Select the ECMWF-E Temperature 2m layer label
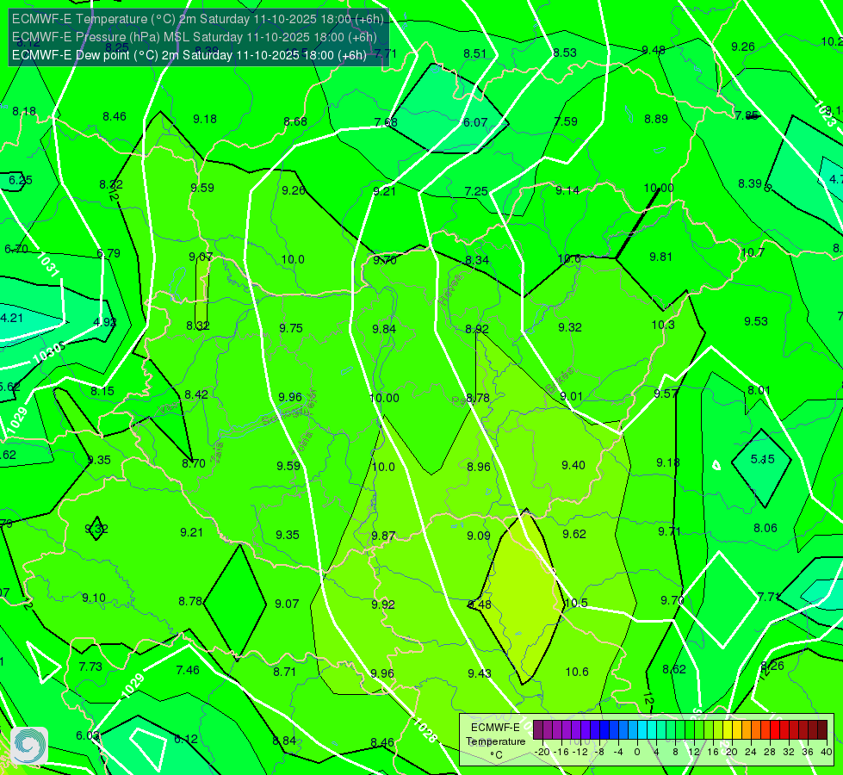Image resolution: width=843 pixels, height=775 pixels. (x=198, y=19)
